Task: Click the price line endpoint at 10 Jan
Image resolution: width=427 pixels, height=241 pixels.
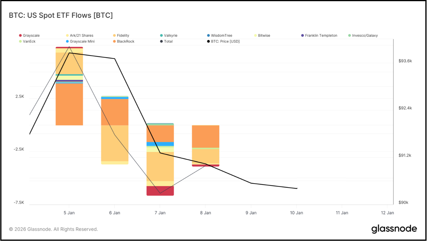Action: (297, 188)
